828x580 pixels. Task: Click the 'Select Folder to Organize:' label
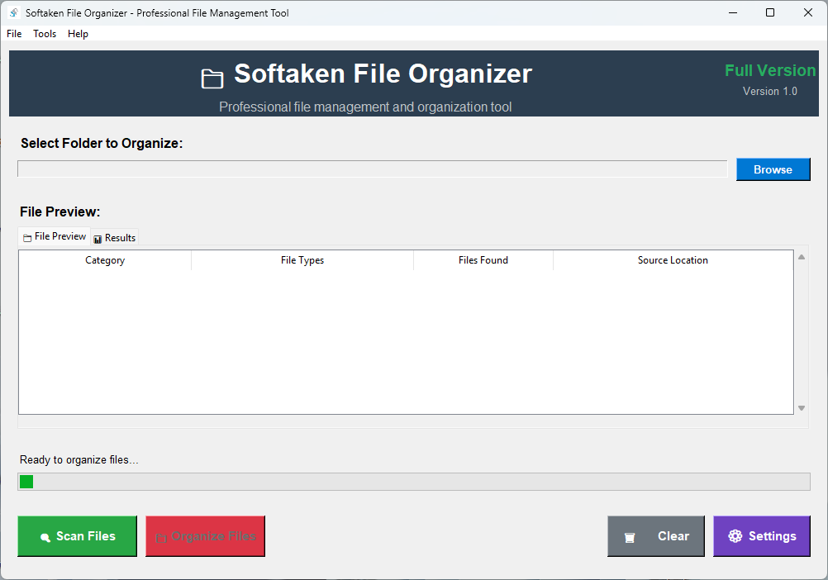point(102,143)
